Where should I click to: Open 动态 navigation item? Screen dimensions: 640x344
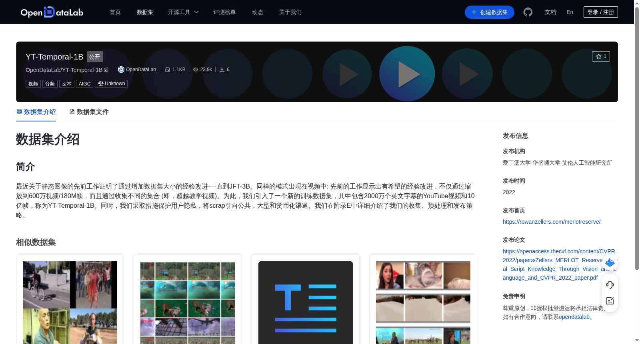tap(258, 12)
